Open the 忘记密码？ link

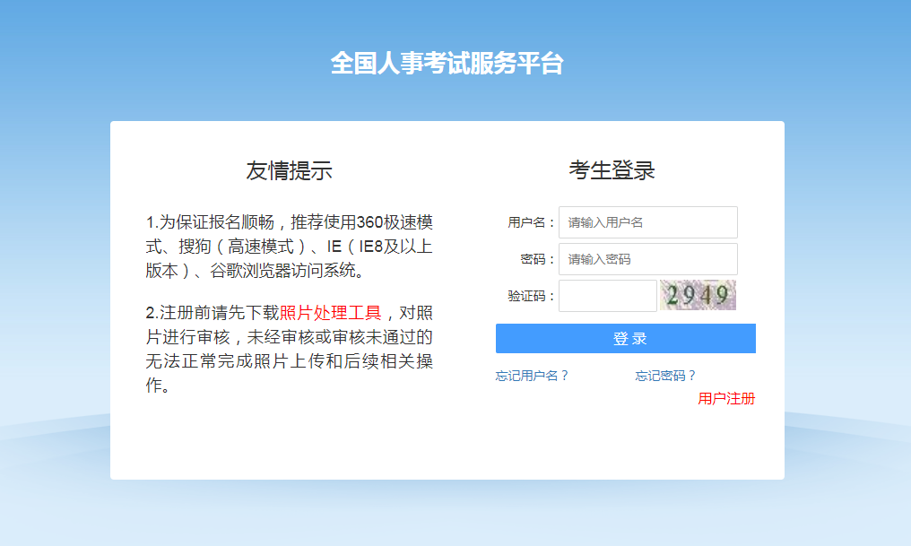[666, 376]
